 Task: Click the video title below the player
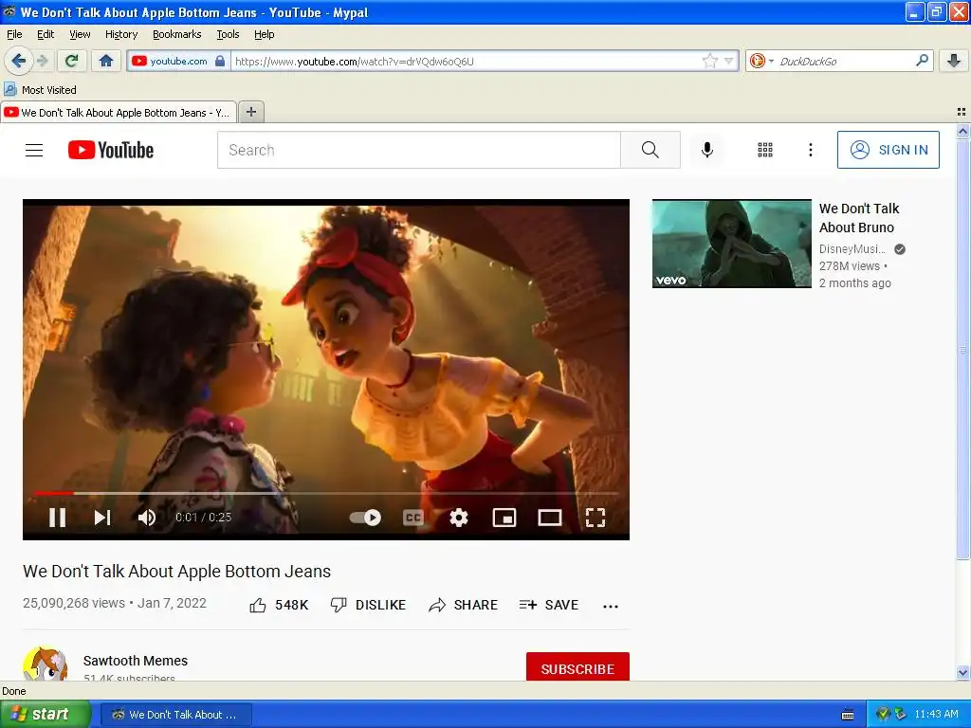[x=177, y=571]
